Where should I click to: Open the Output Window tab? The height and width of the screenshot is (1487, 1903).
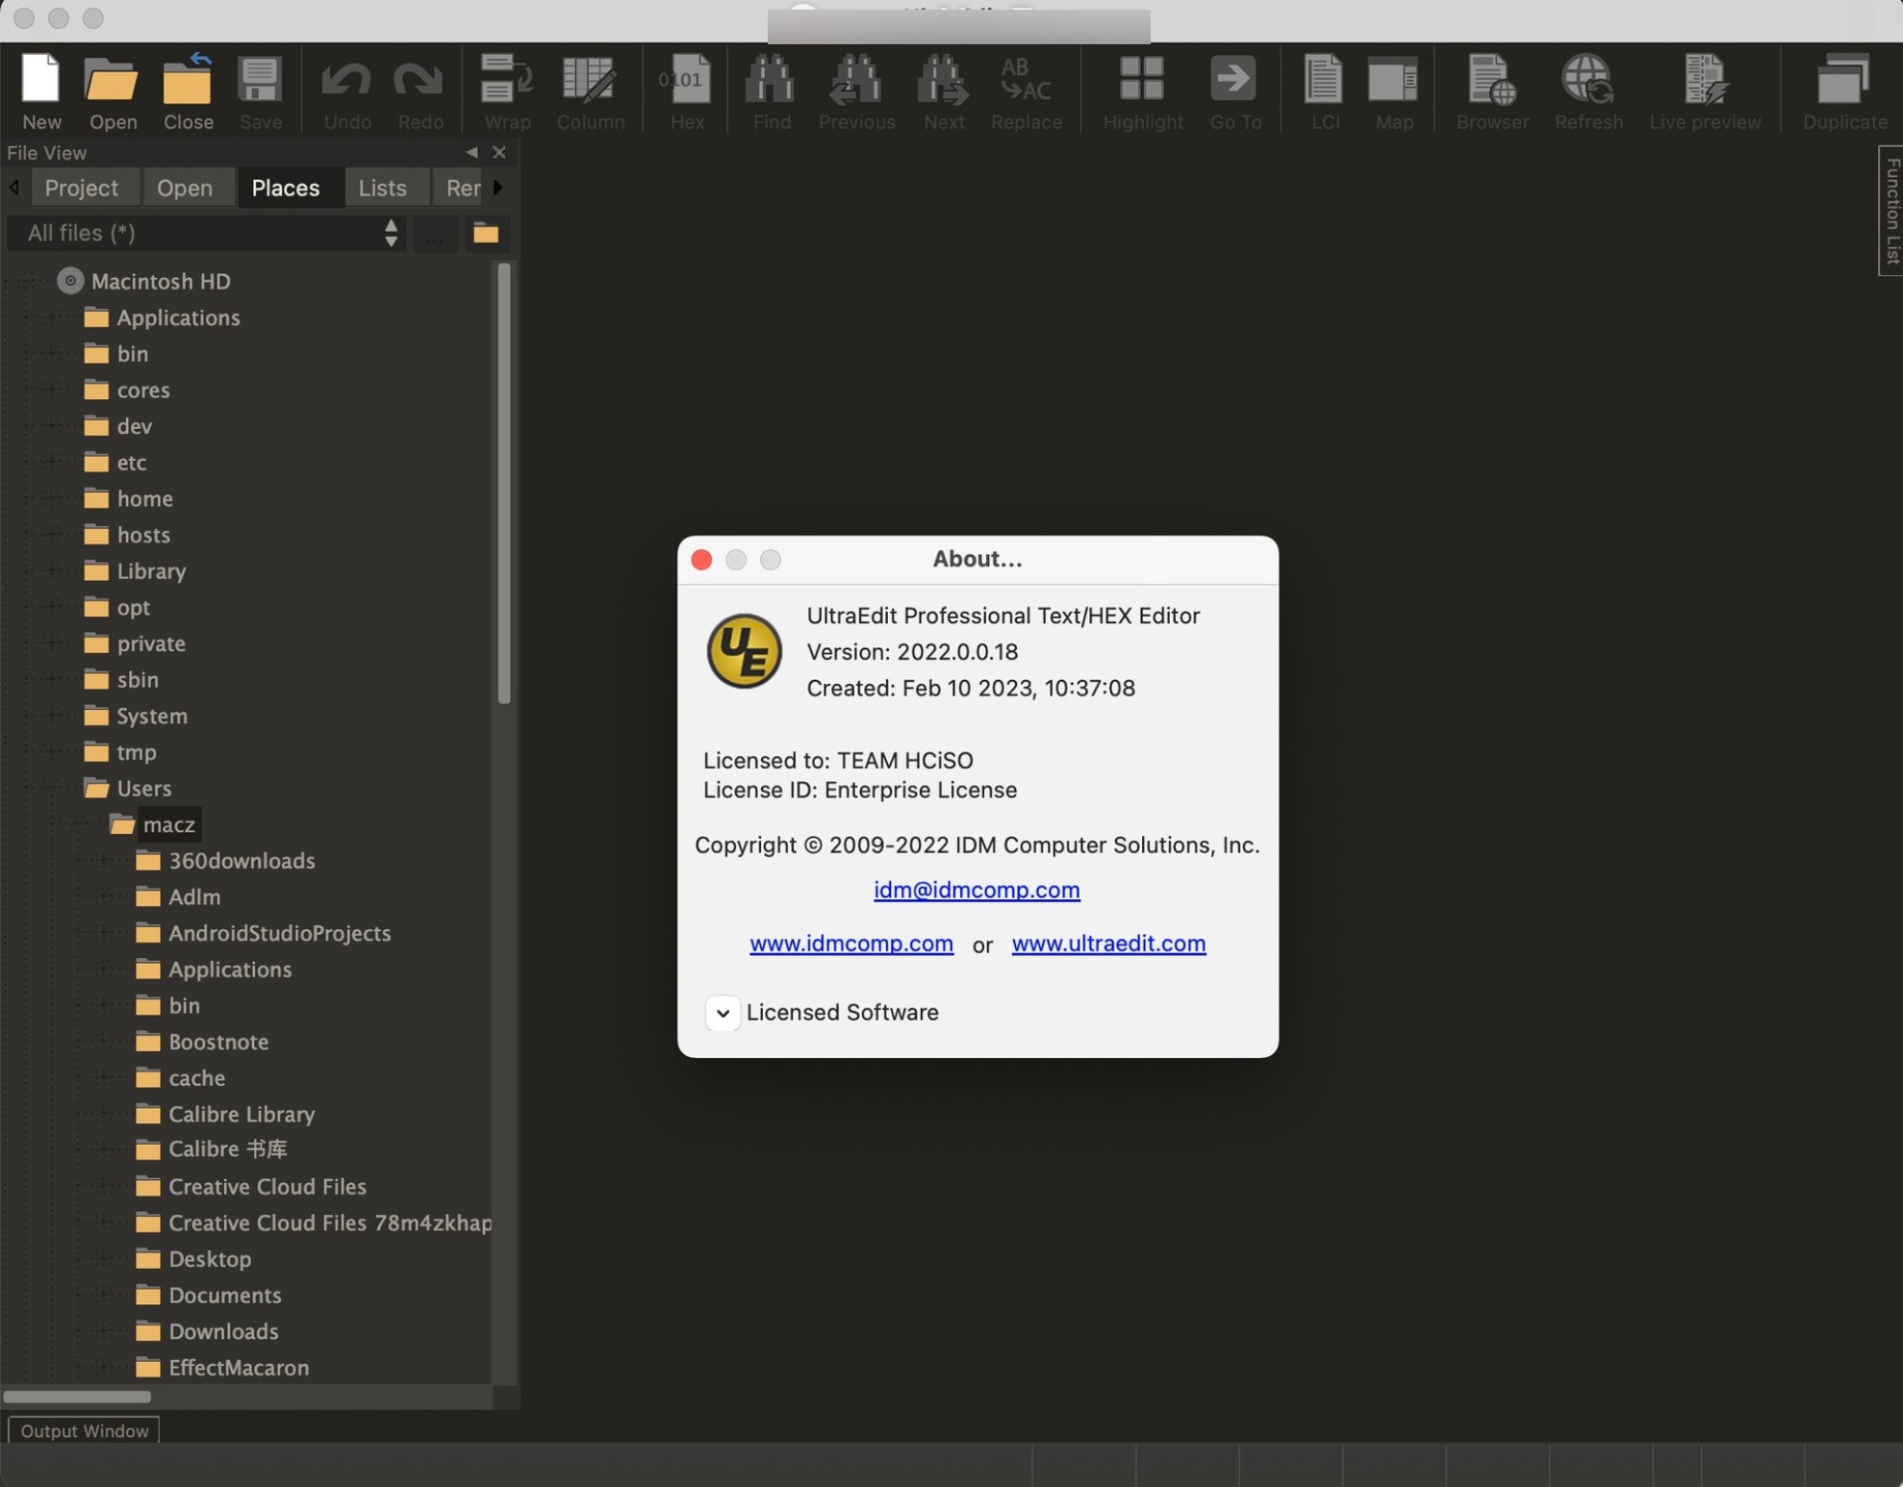tap(85, 1430)
